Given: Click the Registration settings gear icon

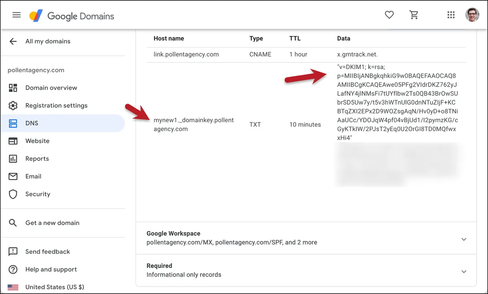Looking at the screenshot, I should click(x=13, y=106).
